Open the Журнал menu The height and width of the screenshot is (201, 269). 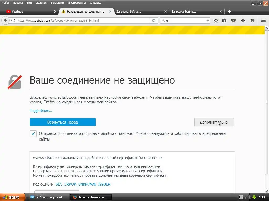[41, 3]
